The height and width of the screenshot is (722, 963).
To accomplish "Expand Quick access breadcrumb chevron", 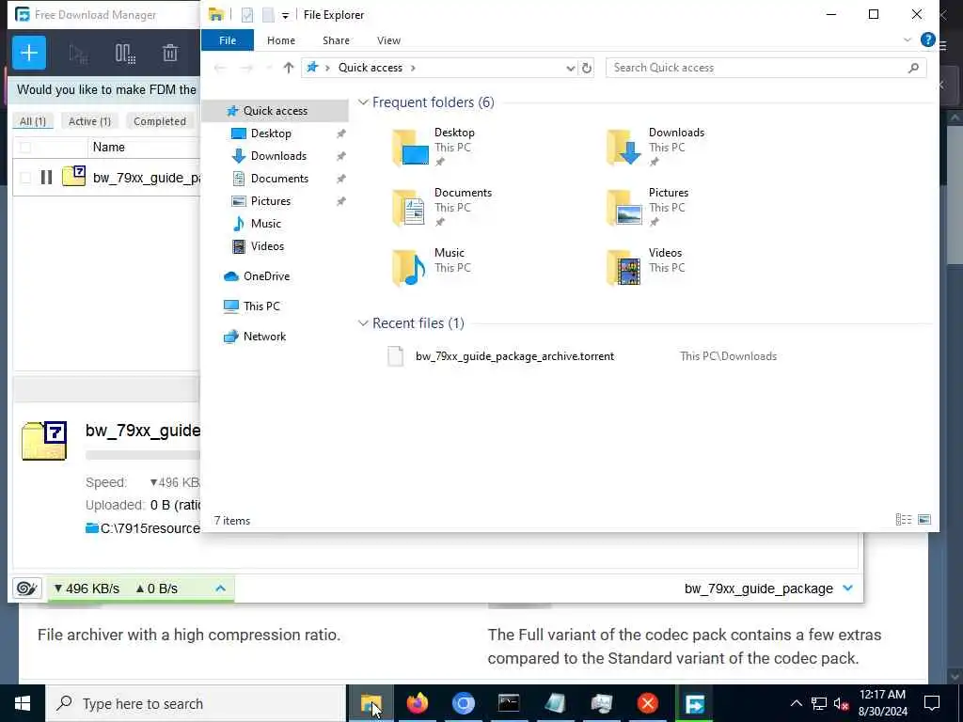I will coord(413,68).
